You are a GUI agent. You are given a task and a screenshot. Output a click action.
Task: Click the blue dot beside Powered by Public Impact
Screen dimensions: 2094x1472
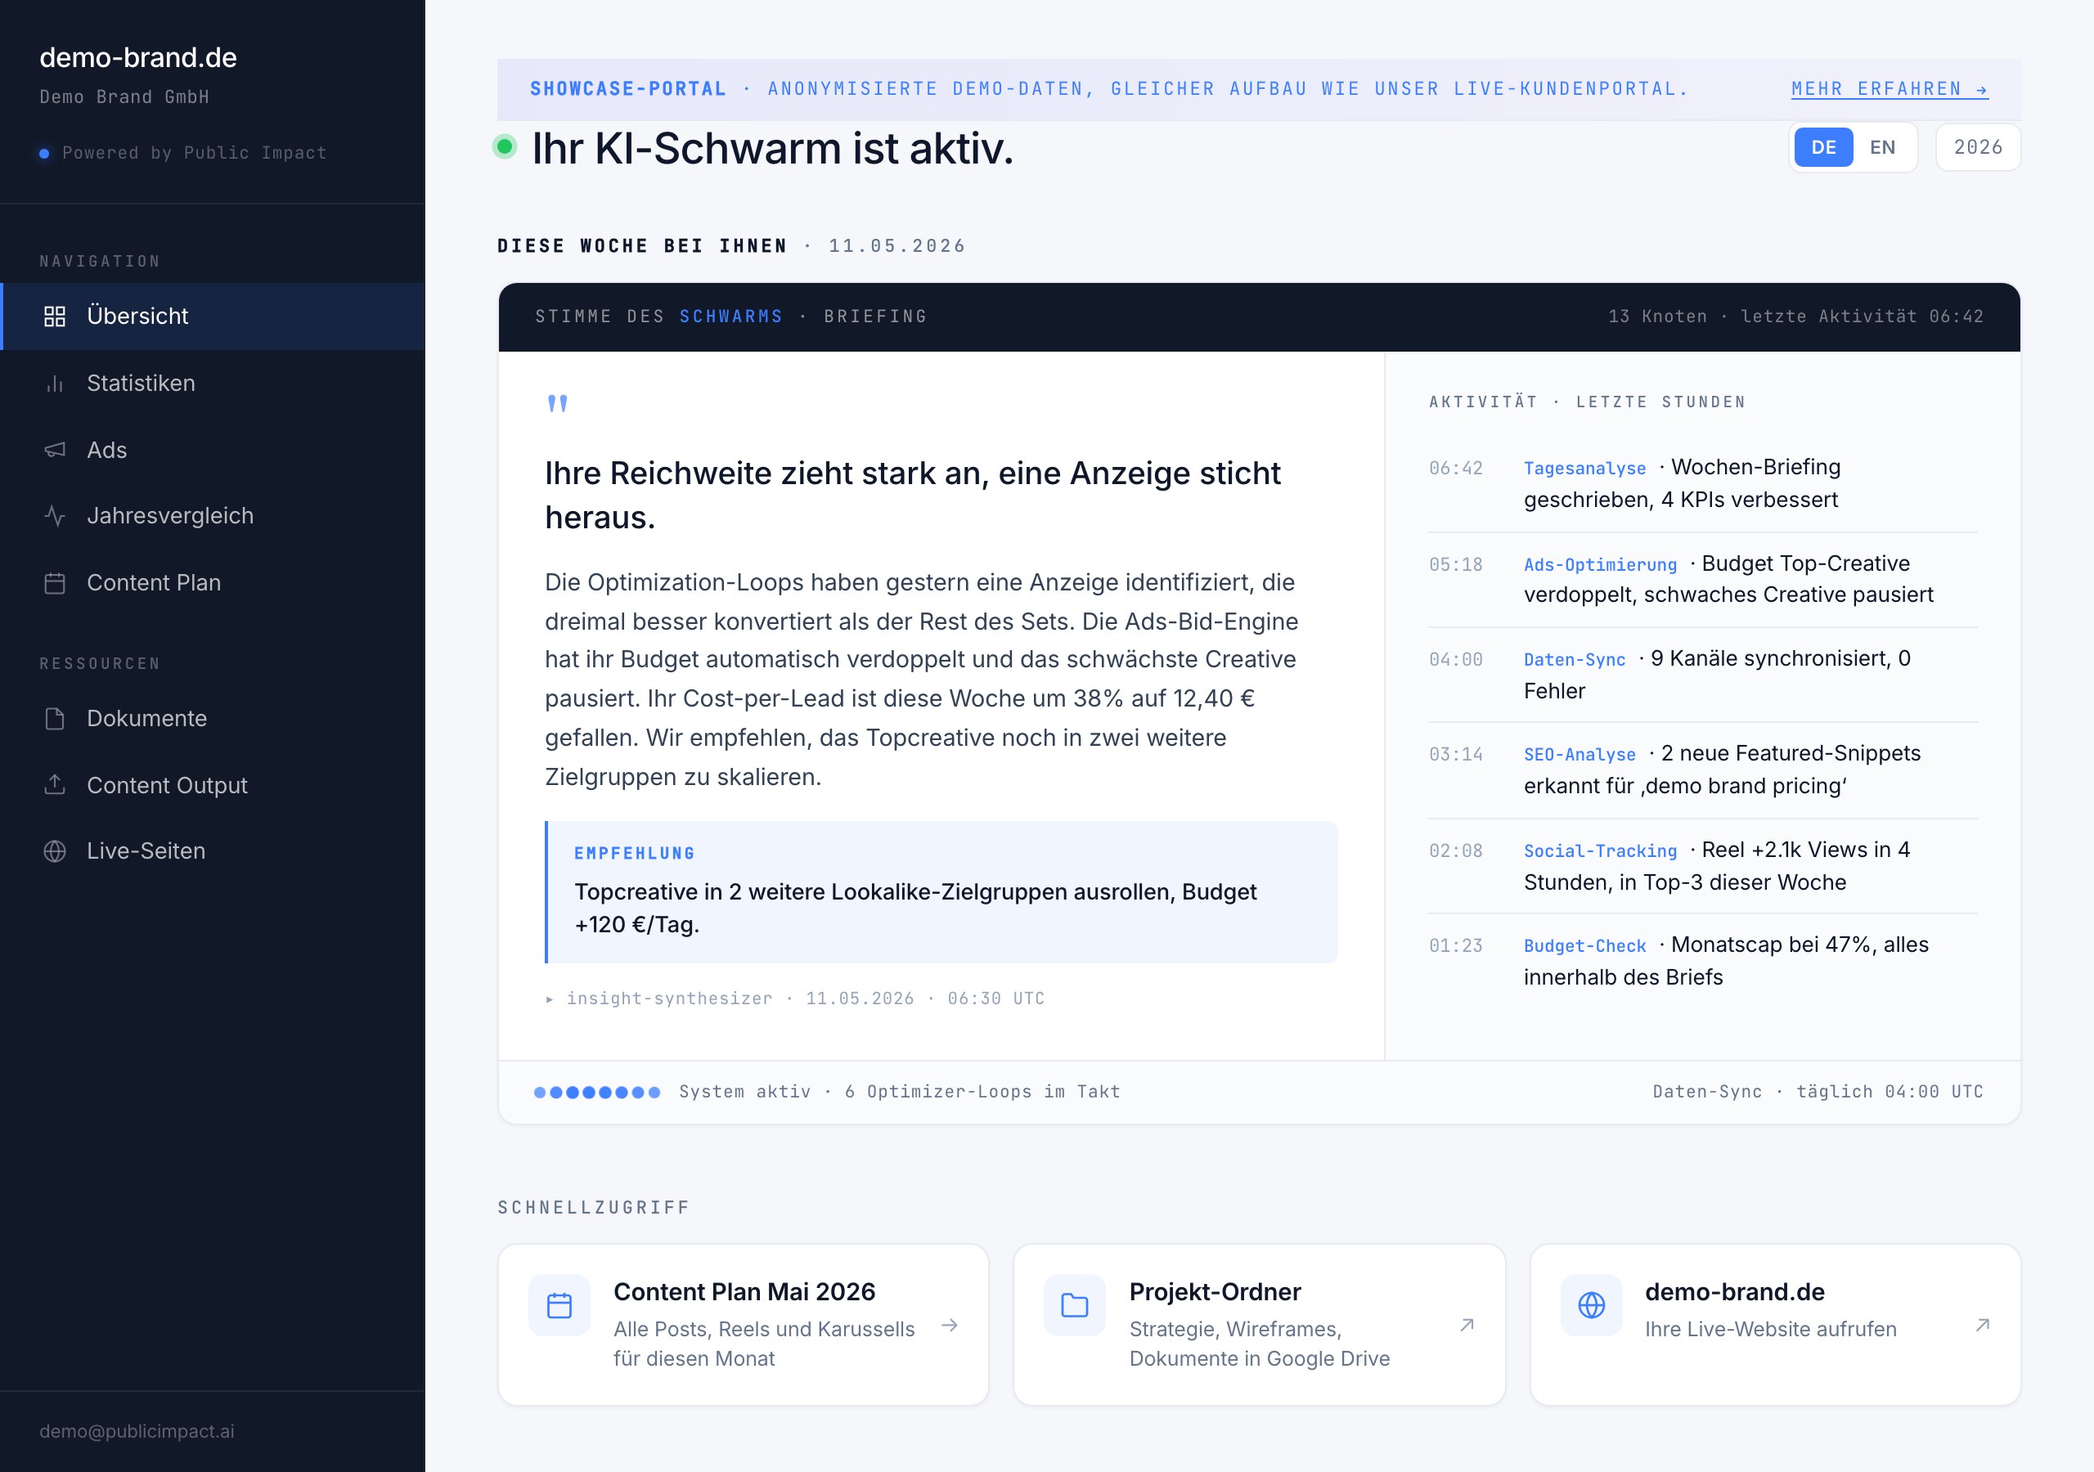coord(44,153)
